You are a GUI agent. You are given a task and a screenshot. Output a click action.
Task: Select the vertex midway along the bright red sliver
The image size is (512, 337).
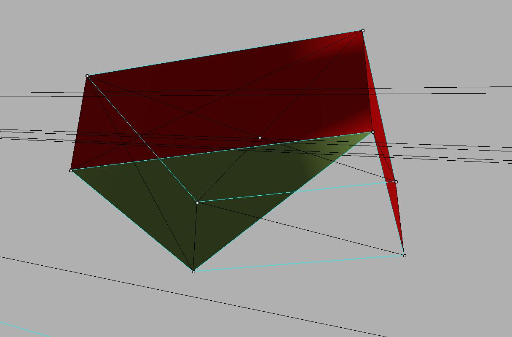396,182
